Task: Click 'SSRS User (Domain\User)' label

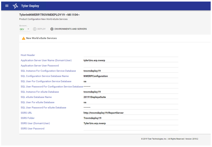Action: [x=35, y=123]
